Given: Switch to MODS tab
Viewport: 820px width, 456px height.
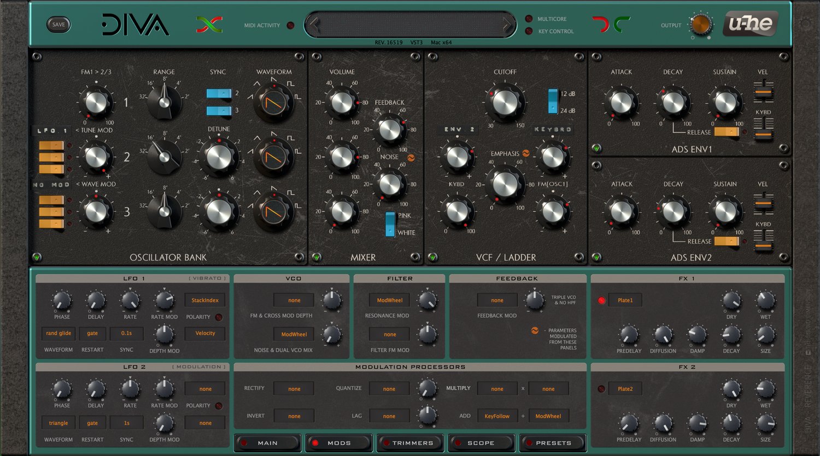Looking at the screenshot, I should point(339,443).
